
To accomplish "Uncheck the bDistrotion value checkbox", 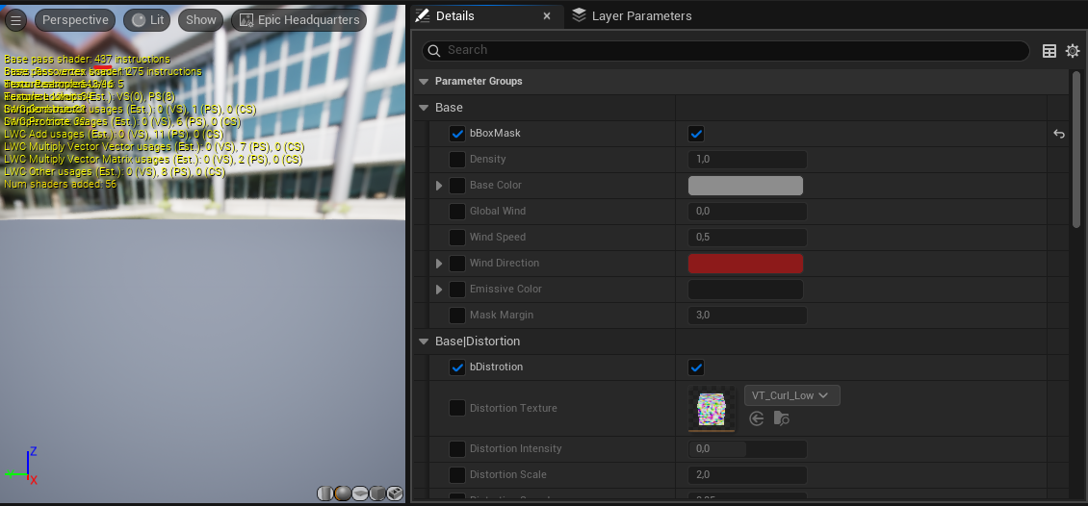I will [x=696, y=367].
